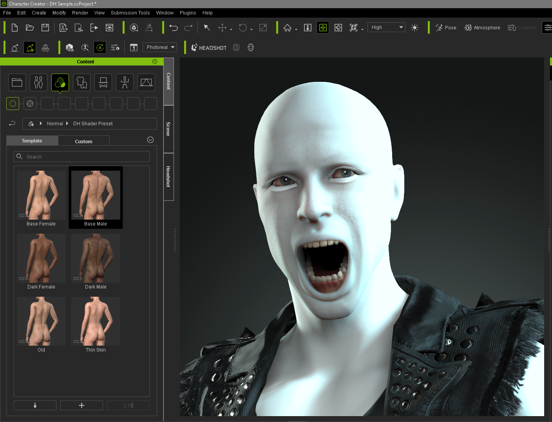552x422 pixels.
Task: Open the render quality High dropdown
Action: [386, 27]
